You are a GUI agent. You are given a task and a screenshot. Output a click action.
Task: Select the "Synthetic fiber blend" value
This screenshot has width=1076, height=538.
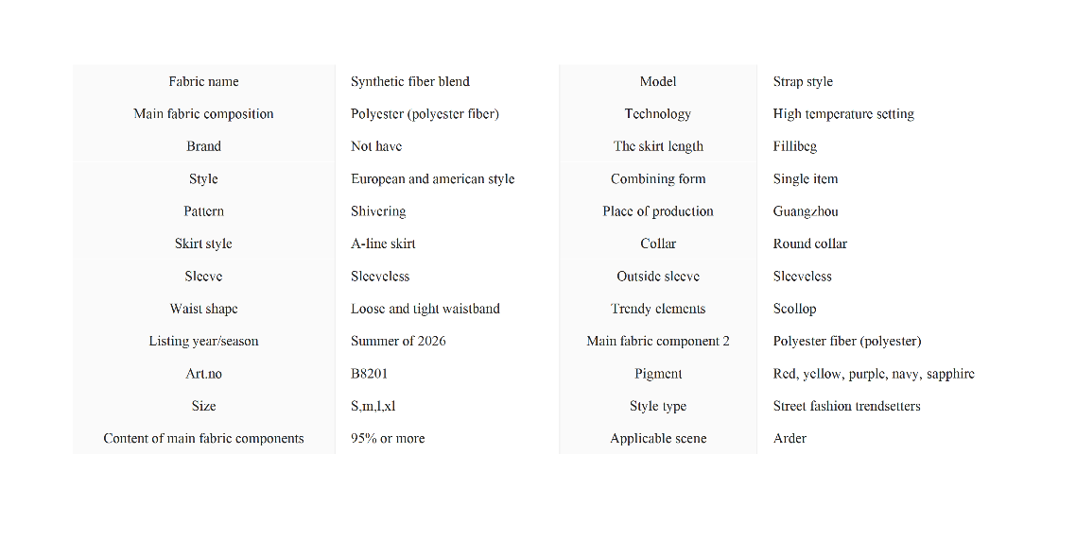click(410, 82)
